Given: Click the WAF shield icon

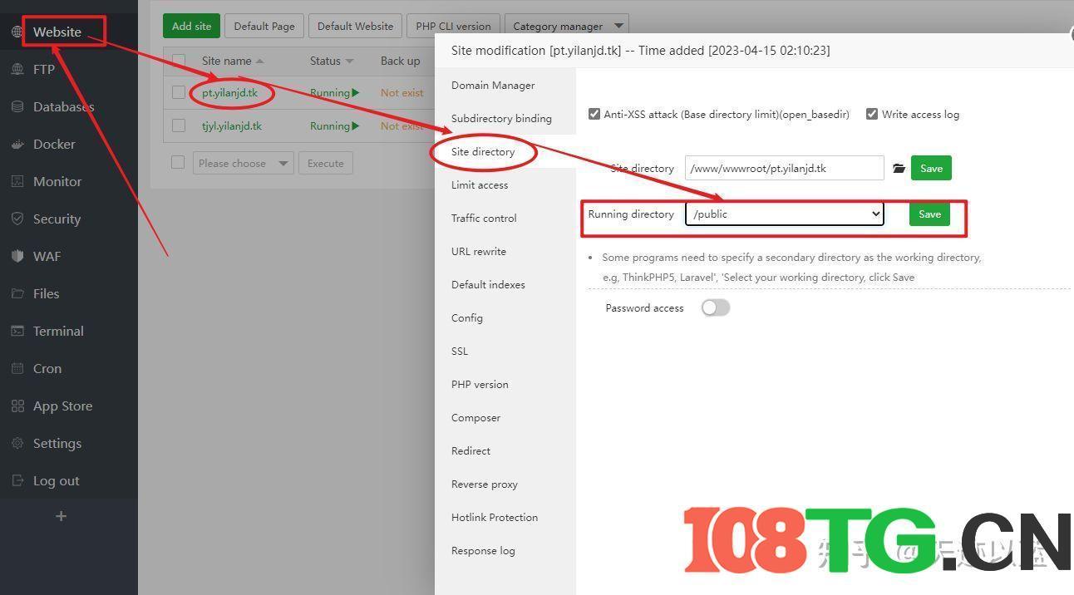Looking at the screenshot, I should [x=17, y=257].
